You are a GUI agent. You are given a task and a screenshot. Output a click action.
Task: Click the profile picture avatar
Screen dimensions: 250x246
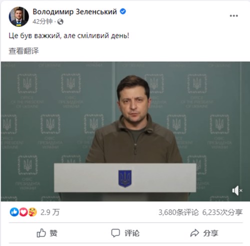coord(18,16)
